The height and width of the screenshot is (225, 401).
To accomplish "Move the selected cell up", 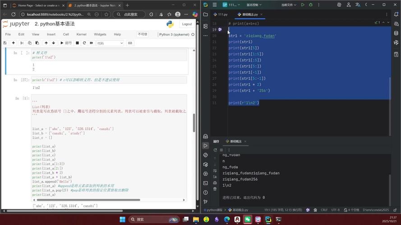I will click(46, 43).
